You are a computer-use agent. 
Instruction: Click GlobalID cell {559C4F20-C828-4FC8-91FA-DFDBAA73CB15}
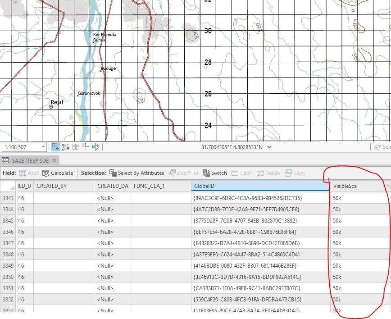click(260, 299)
